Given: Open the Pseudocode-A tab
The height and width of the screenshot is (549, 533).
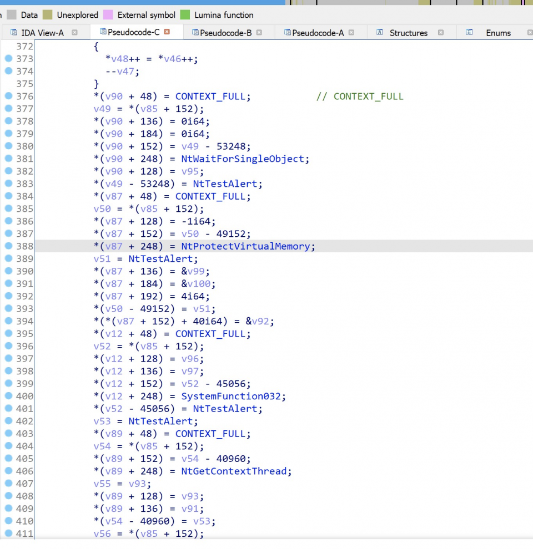Looking at the screenshot, I should pos(318,33).
